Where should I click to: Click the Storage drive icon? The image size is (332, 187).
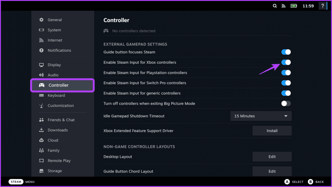coord(41,171)
